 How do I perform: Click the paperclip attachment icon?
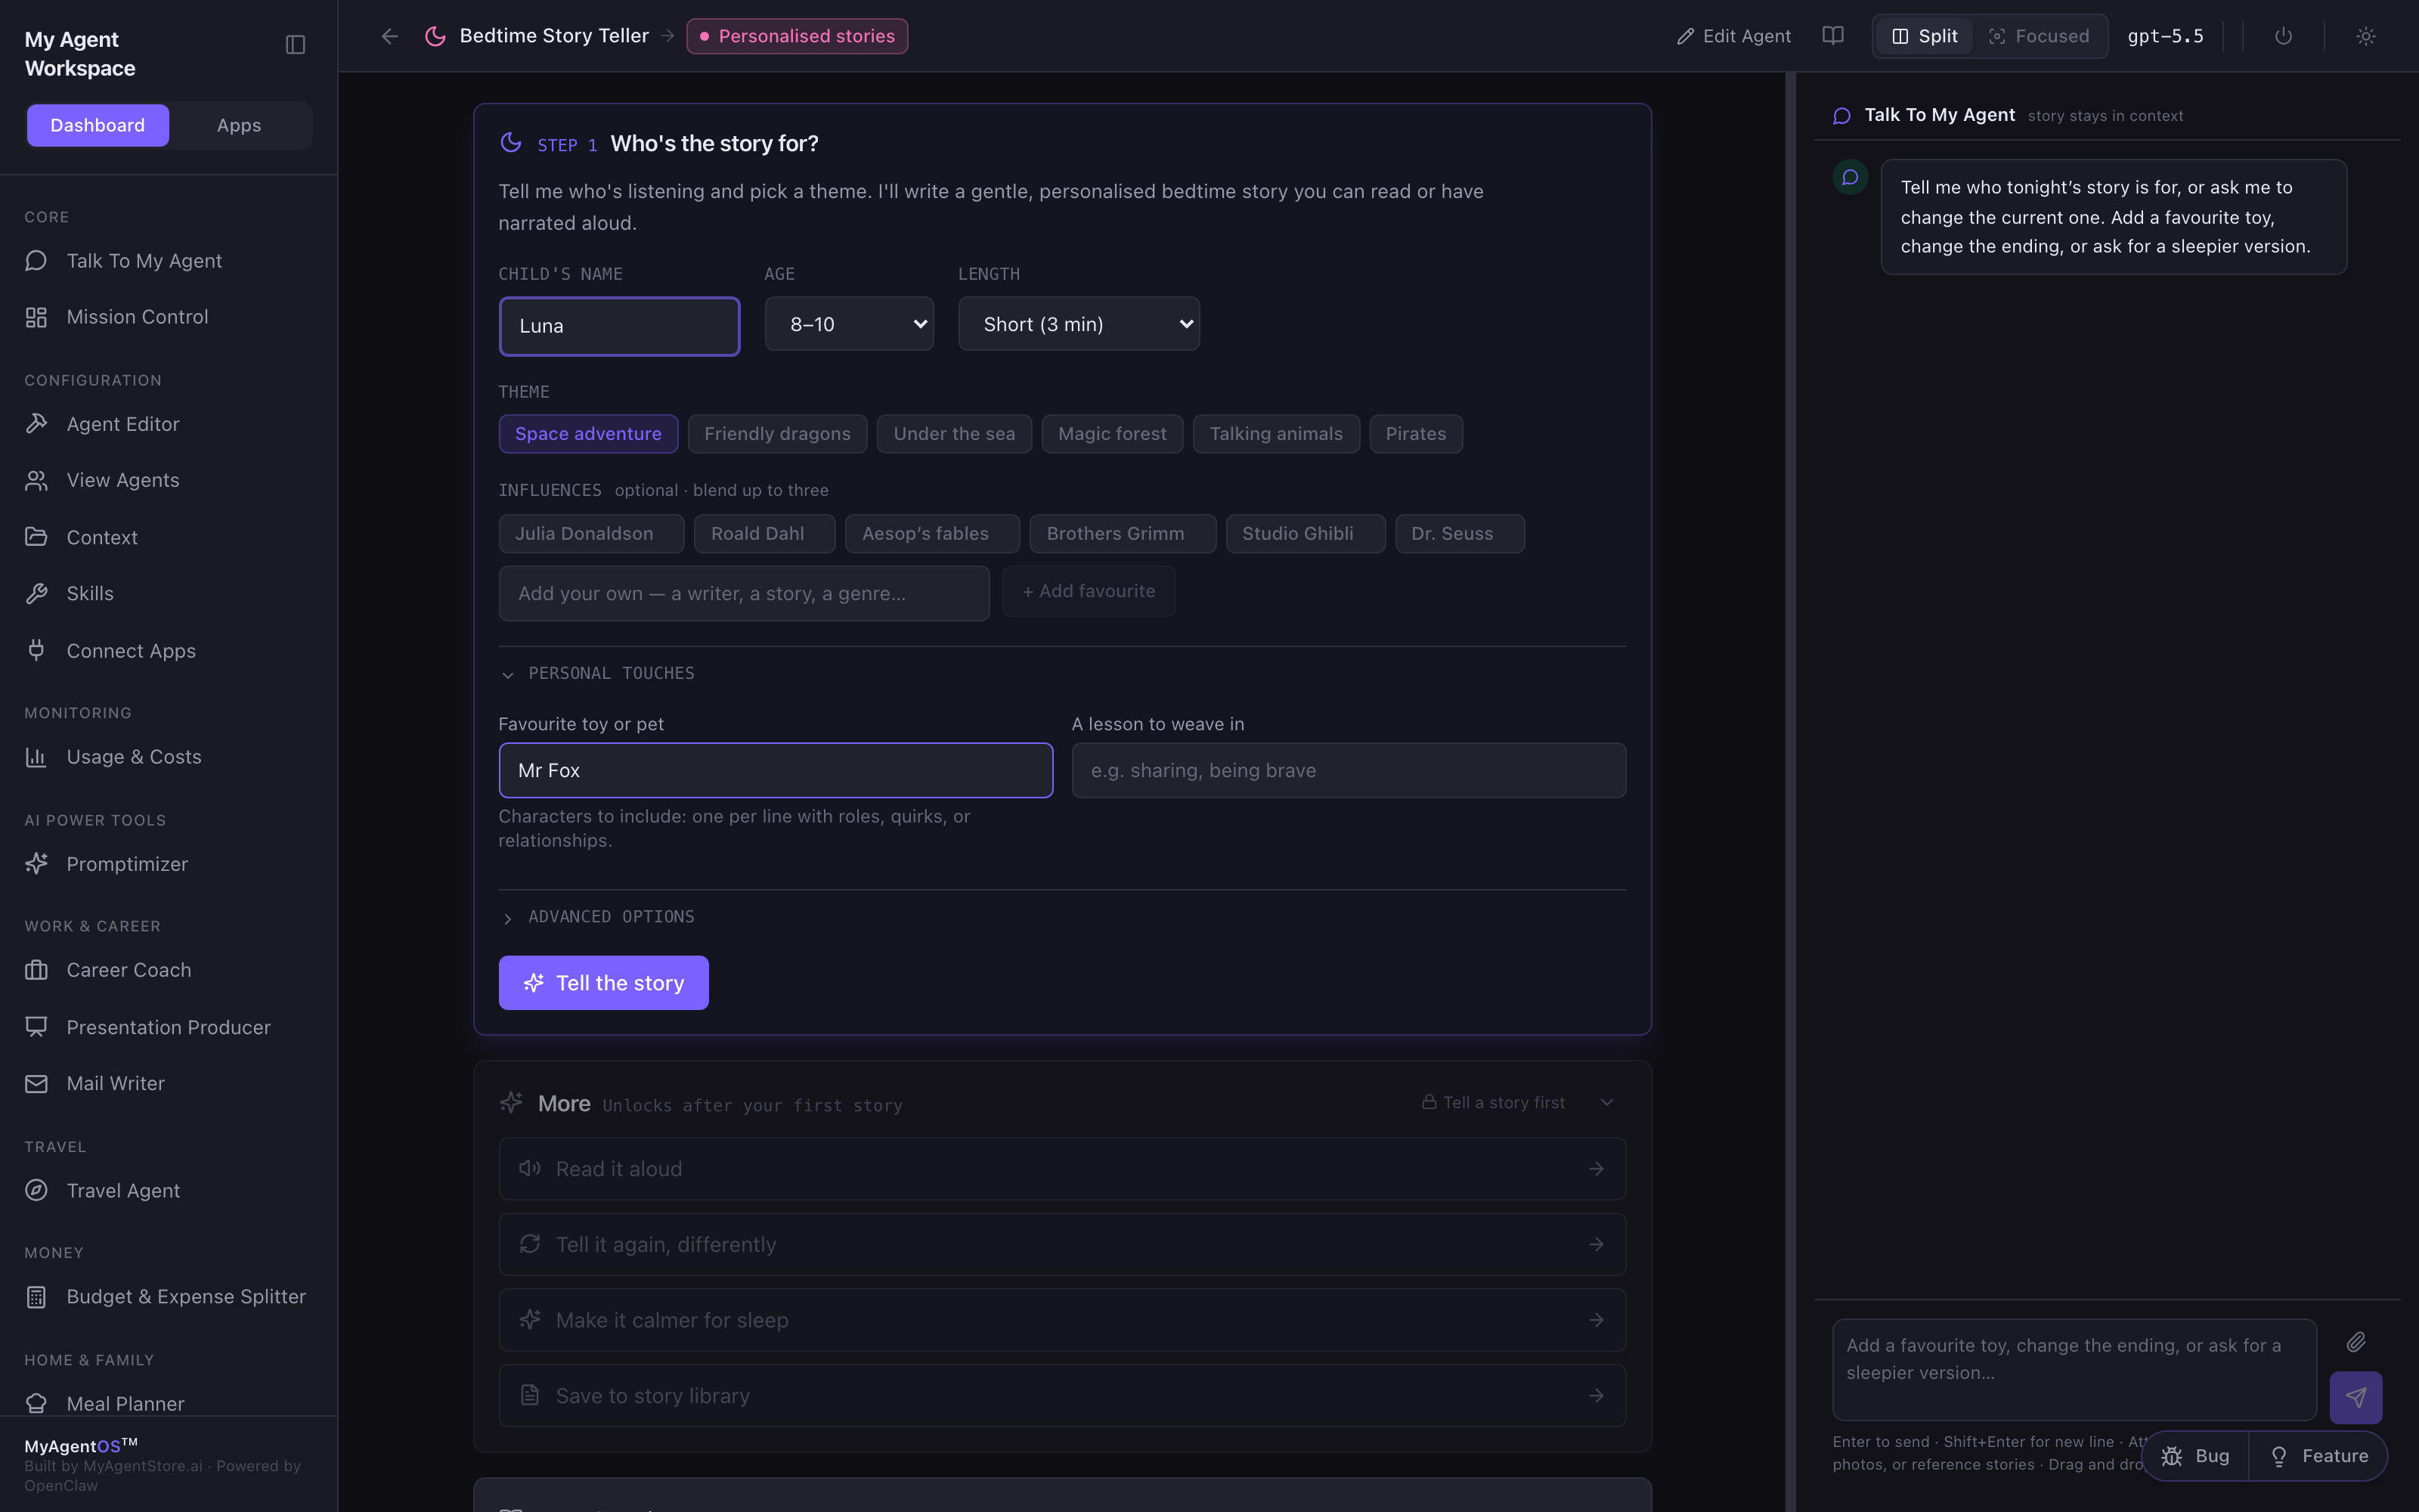(x=2355, y=1342)
